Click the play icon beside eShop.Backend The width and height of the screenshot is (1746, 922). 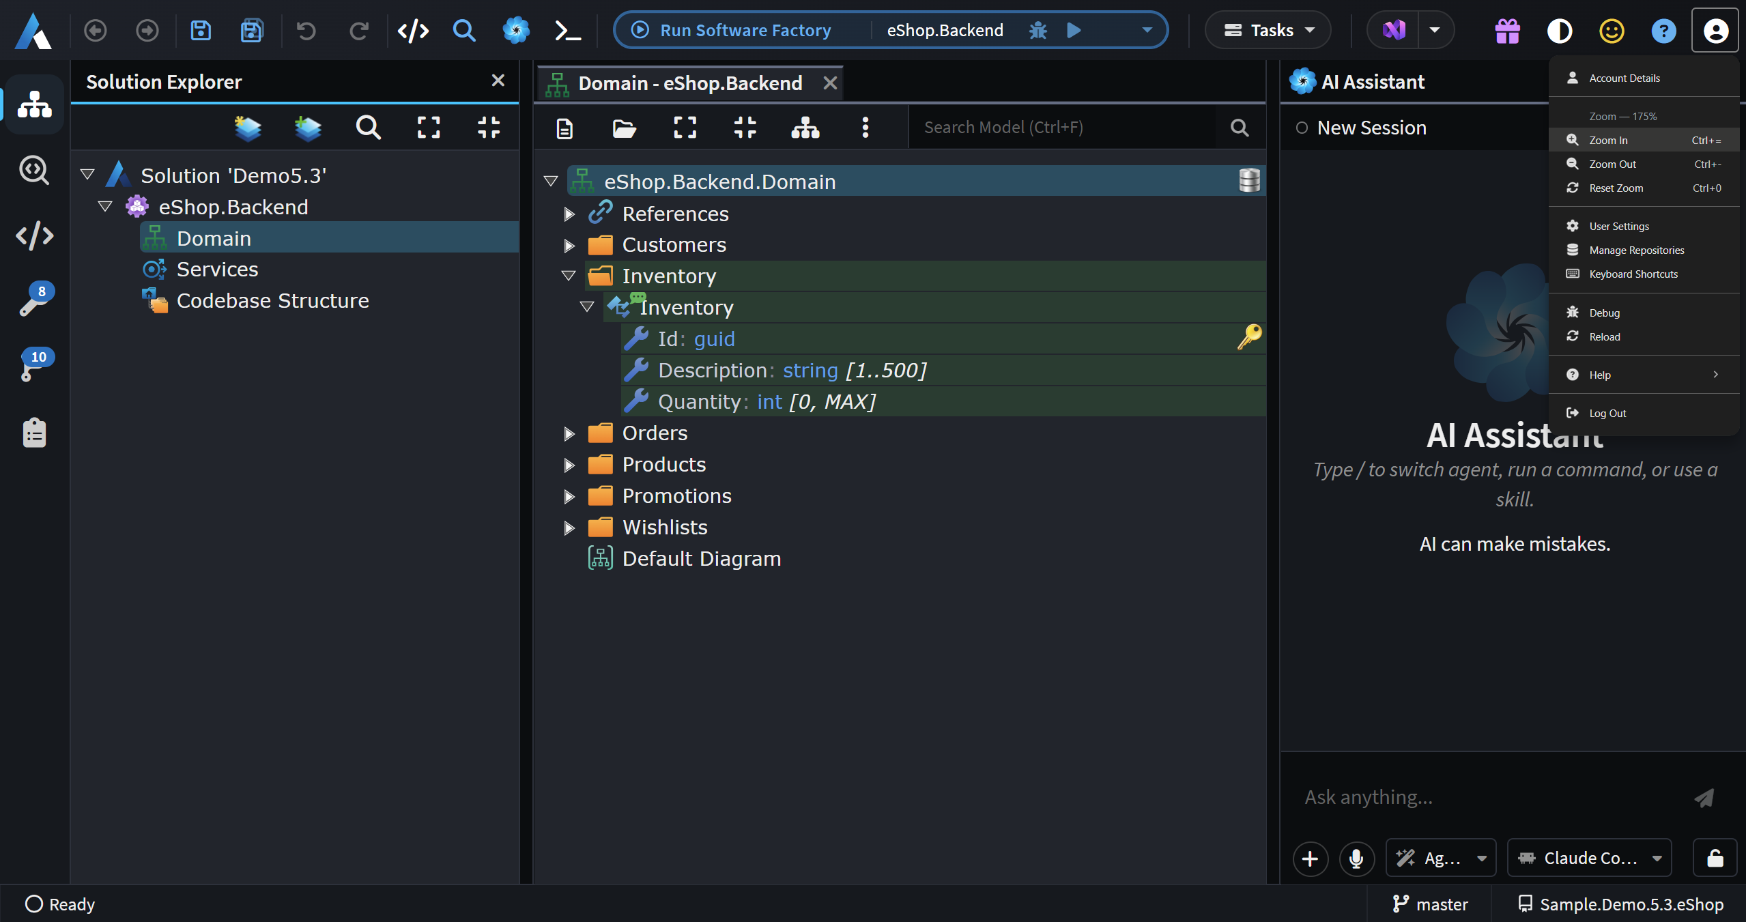point(1074,31)
